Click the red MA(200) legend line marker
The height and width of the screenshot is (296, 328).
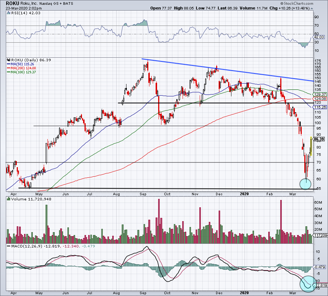9,68
